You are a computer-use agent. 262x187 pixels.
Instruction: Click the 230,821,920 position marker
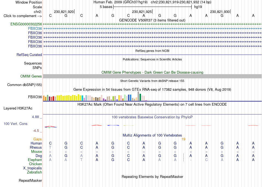(x=64, y=12)
